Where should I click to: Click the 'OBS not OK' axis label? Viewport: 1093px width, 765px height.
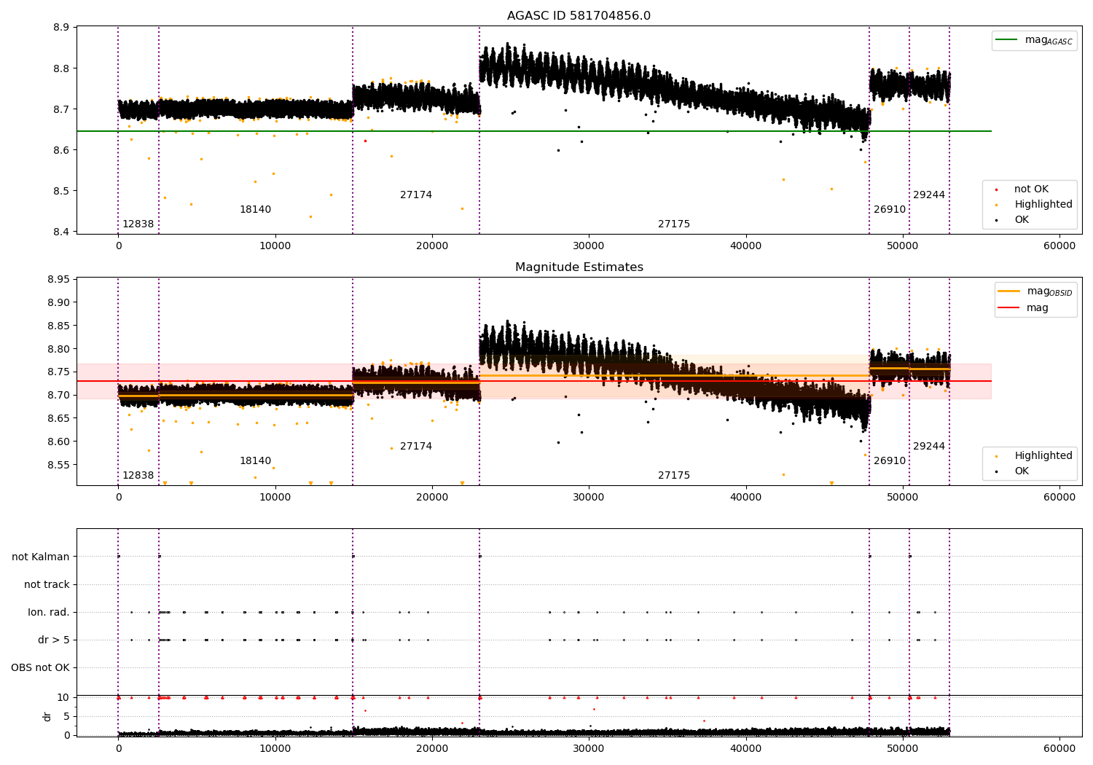[40, 668]
